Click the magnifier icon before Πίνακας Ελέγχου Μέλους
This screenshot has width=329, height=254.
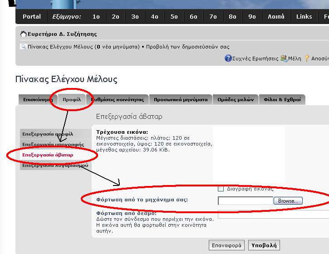23,47
